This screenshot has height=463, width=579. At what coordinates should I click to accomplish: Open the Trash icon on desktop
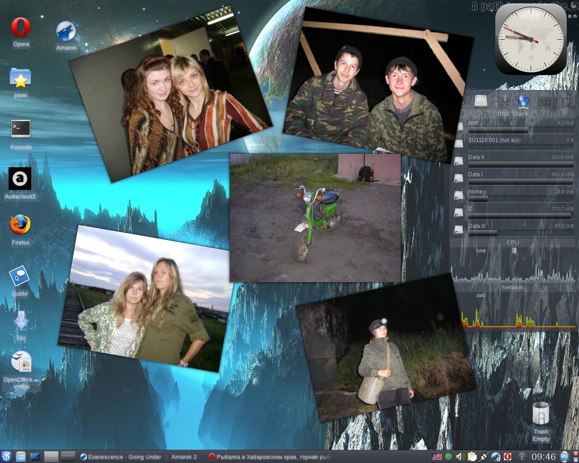(541, 413)
